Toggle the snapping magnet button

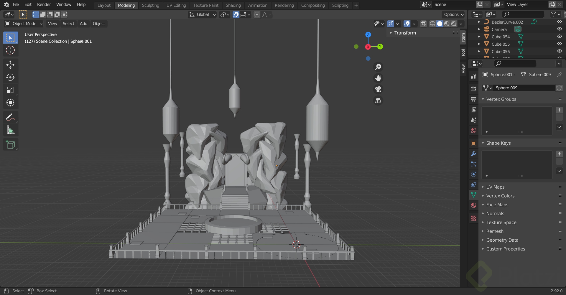point(236,15)
